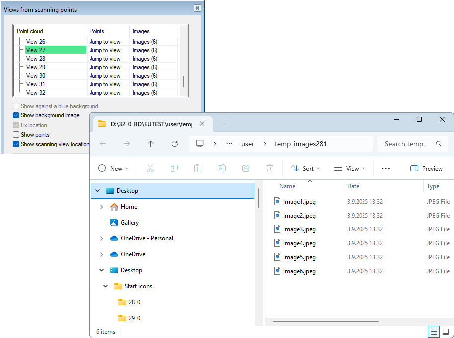Click the Search temp_images281 field

click(x=405, y=144)
